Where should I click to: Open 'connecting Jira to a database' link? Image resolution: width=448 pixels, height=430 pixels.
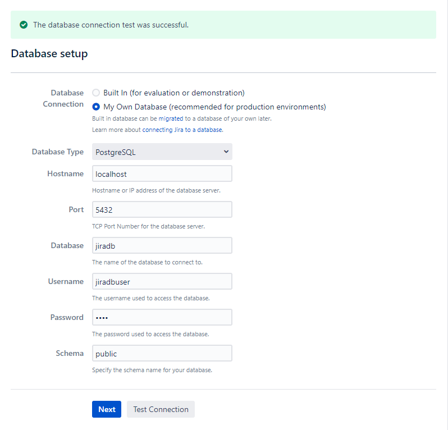tap(182, 130)
